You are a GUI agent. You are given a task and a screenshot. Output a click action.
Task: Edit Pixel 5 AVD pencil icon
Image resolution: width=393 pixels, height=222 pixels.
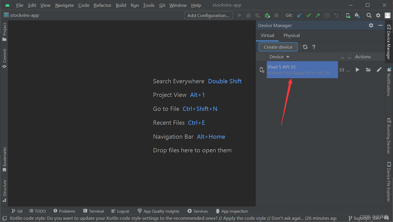tap(379, 70)
